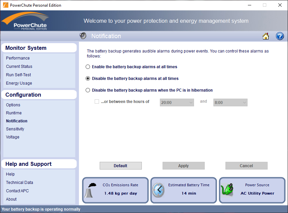This screenshot has width=288, height=213.
Task: Open the Runtime configuration page
Action: [14, 113]
